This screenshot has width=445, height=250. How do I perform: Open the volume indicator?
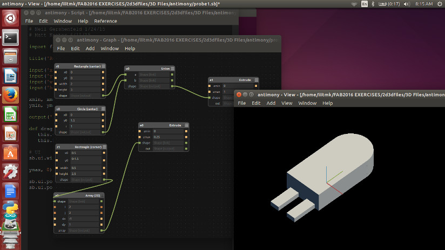[x=407, y=4]
